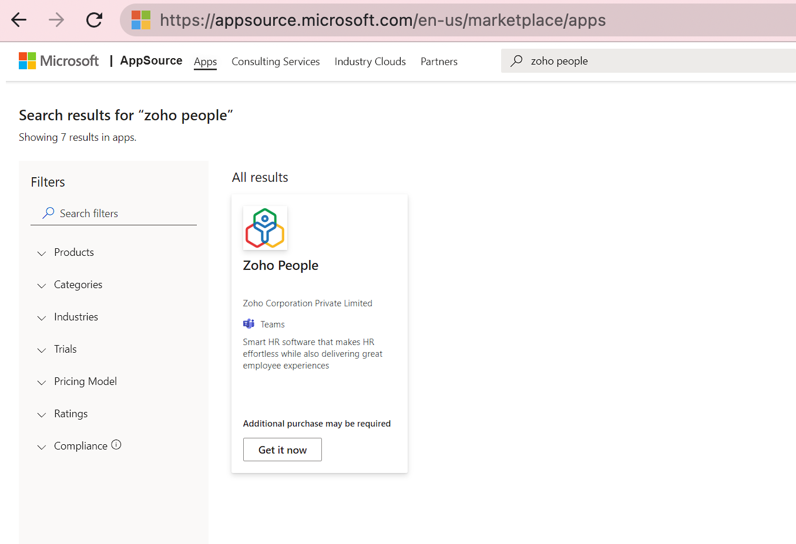This screenshot has width=796, height=544.
Task: Click the browser forward arrow
Action: (56, 20)
